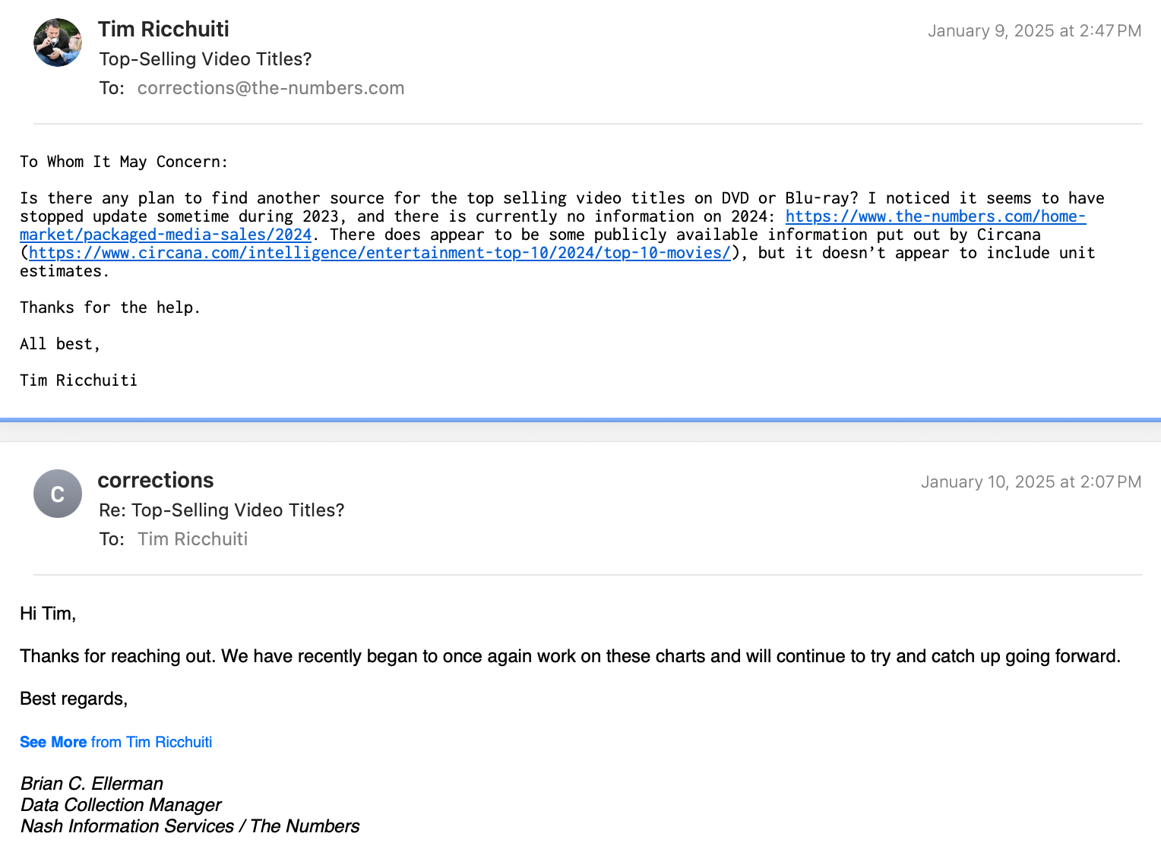Click recipient corrections@the-numbers.com address
The image size is (1161, 849).
coord(270,88)
